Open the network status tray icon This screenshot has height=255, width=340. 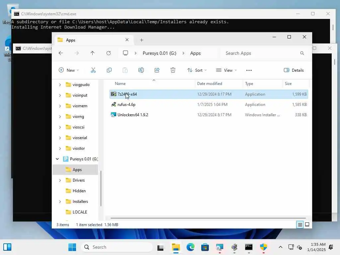291,247
